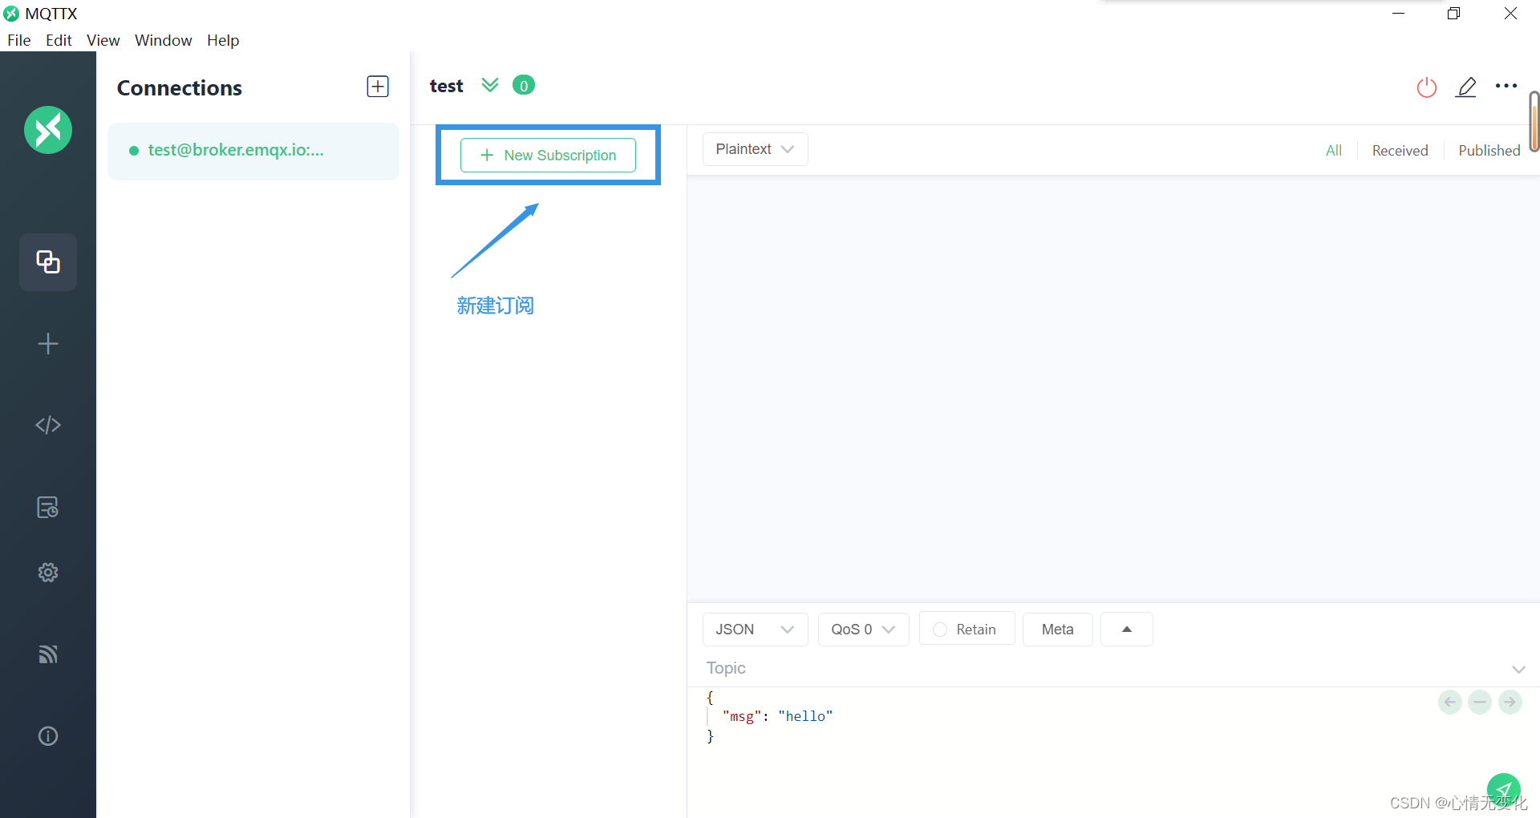This screenshot has width=1540, height=818.
Task: Click the New Subscription button
Action: 548,155
